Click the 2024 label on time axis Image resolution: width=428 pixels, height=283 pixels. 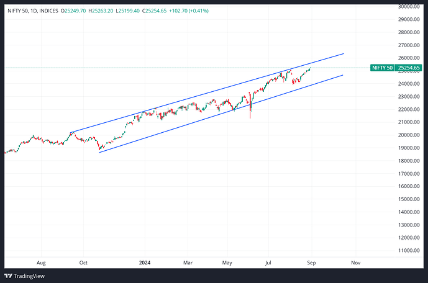pos(145,263)
